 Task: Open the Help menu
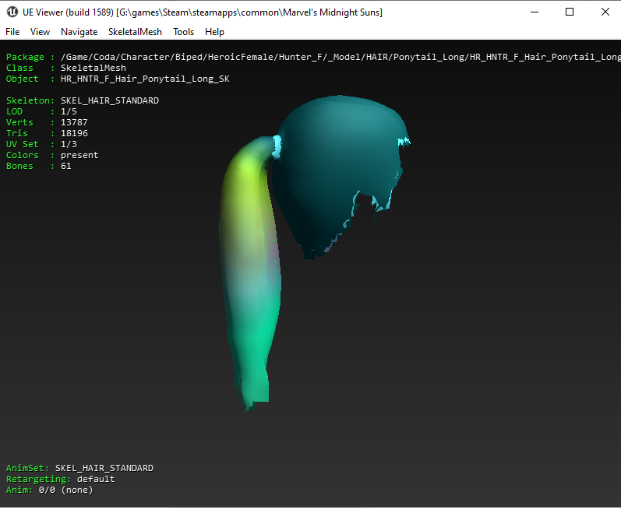214,32
